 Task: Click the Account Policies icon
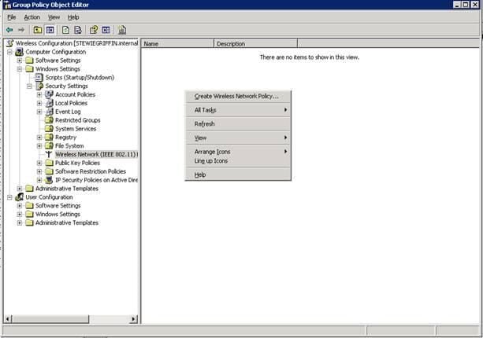[50, 94]
